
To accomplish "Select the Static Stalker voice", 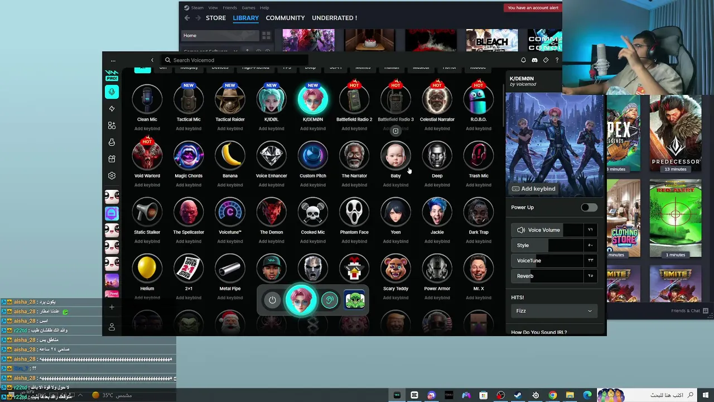I will tap(147, 212).
